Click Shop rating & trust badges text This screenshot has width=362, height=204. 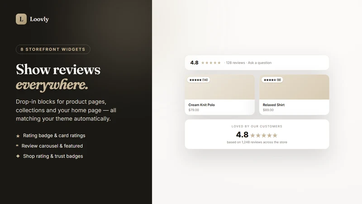[x=53, y=156]
